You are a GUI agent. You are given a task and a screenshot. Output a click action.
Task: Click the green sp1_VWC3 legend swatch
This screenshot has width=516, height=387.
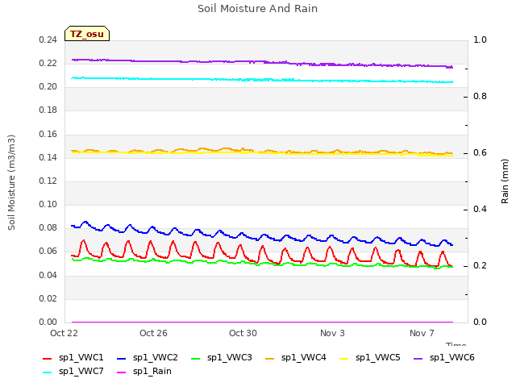coord(195,358)
